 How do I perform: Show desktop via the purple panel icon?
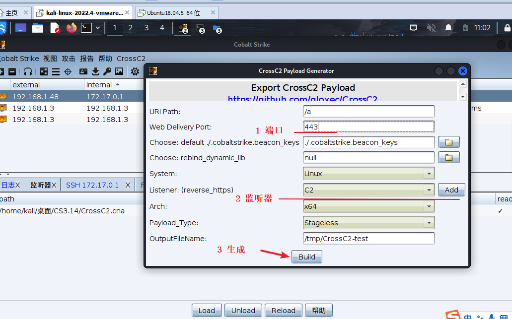(x=20, y=28)
